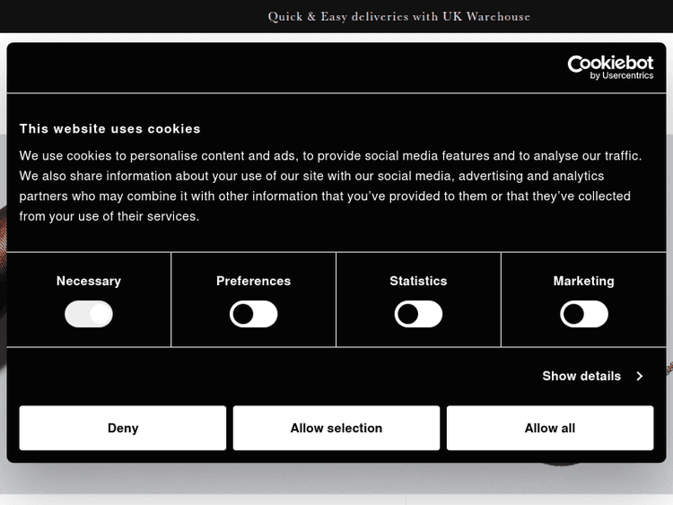Expand the Show details link
The image size is (673, 505).
tap(581, 376)
